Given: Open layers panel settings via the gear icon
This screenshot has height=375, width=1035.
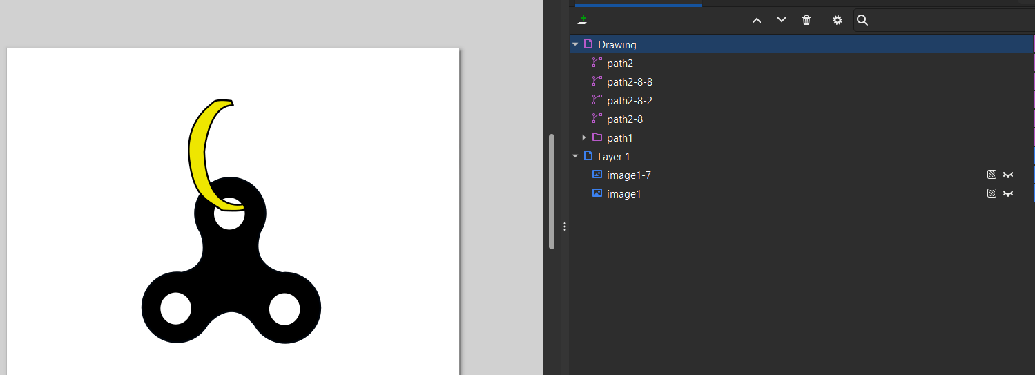Looking at the screenshot, I should coord(838,20).
